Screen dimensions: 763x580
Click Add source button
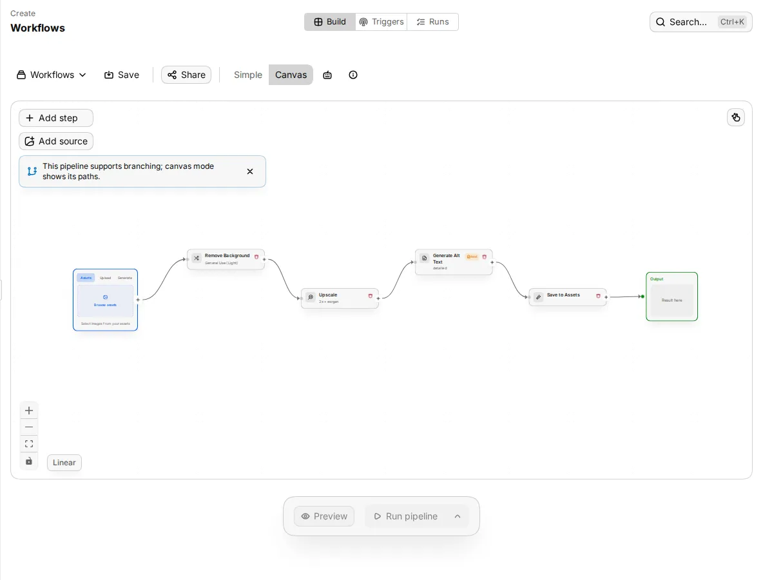[56, 141]
